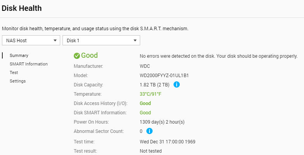Click the Monitor disk health description text
Screen dimensions: 304x155
[95, 29]
